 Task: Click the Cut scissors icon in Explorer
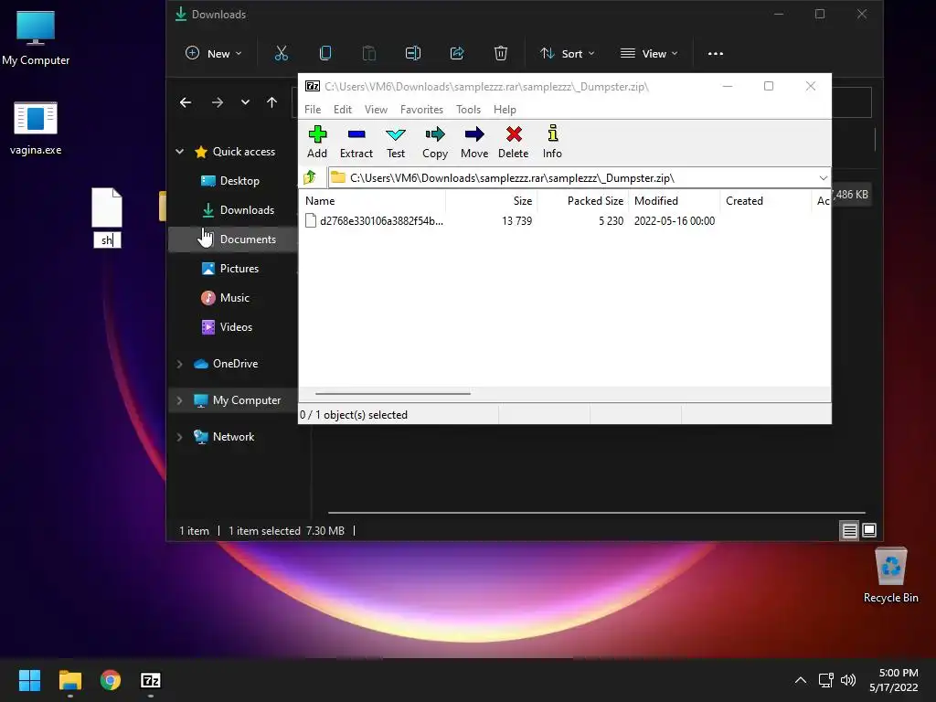click(x=282, y=54)
